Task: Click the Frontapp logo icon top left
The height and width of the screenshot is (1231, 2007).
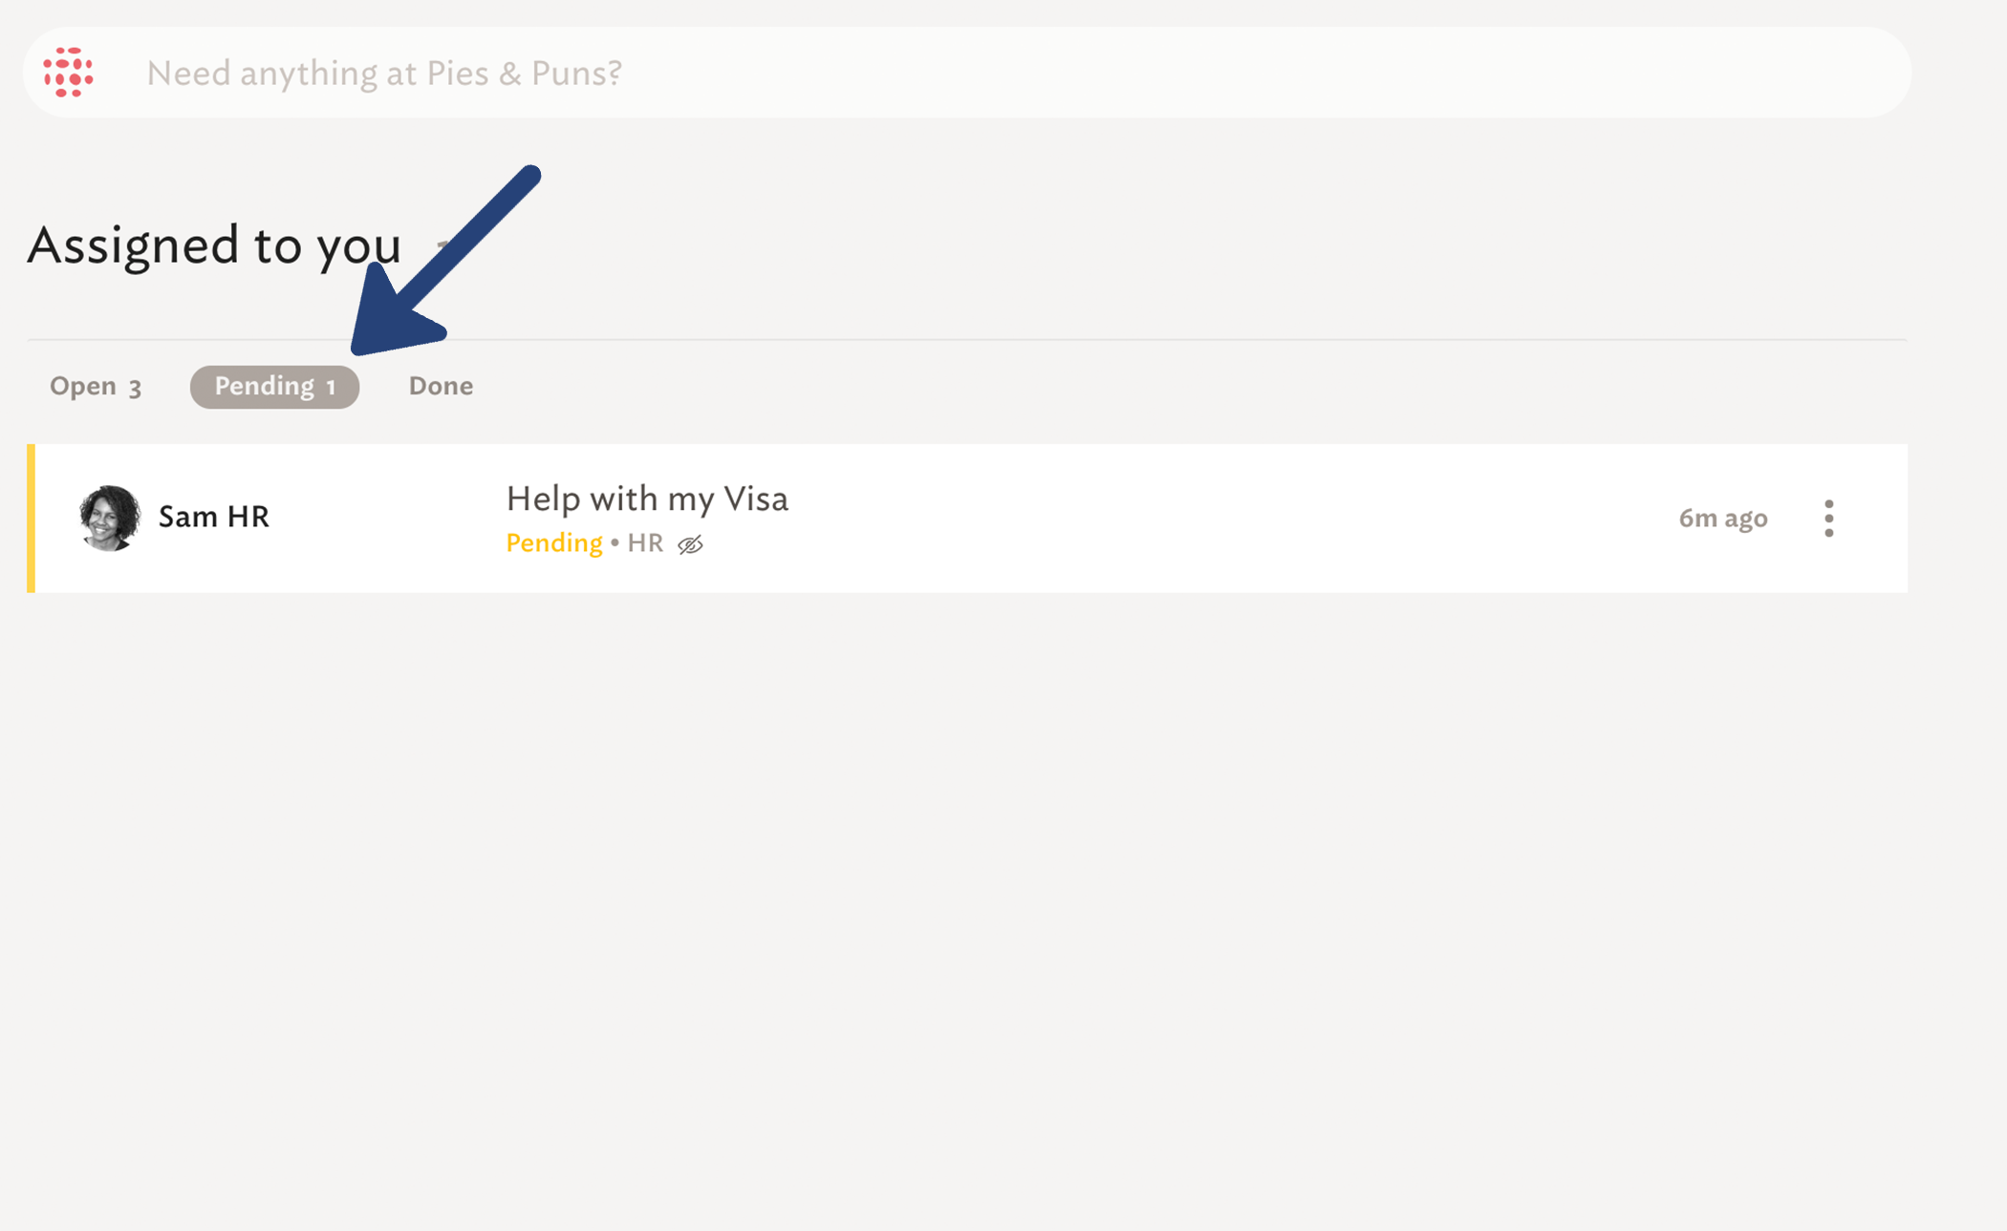Action: (x=69, y=72)
